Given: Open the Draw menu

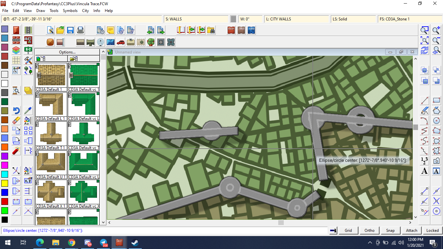Looking at the screenshot, I should [x=41, y=11].
